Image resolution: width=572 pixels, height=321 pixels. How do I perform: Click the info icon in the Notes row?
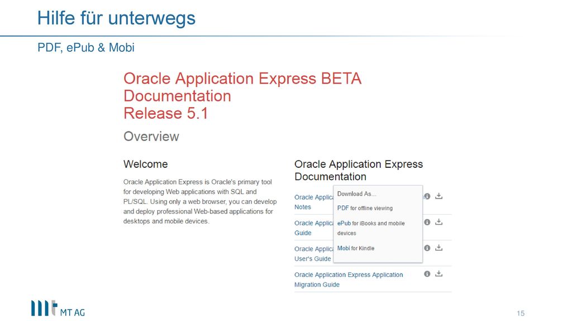tap(427, 196)
